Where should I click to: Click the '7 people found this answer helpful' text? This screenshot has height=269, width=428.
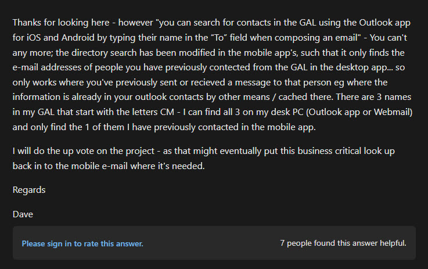pyautogui.click(x=343, y=243)
